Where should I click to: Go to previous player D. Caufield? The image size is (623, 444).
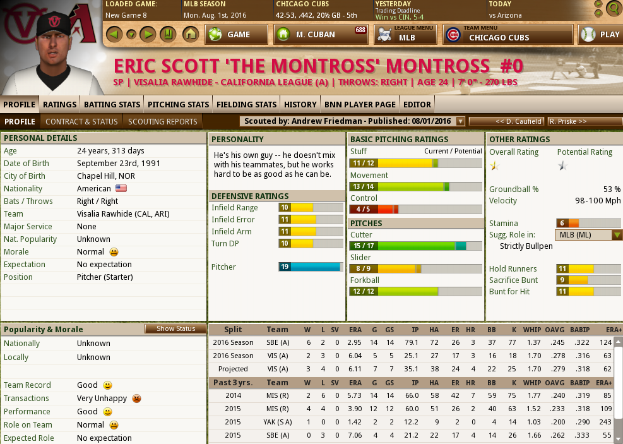(x=506, y=121)
